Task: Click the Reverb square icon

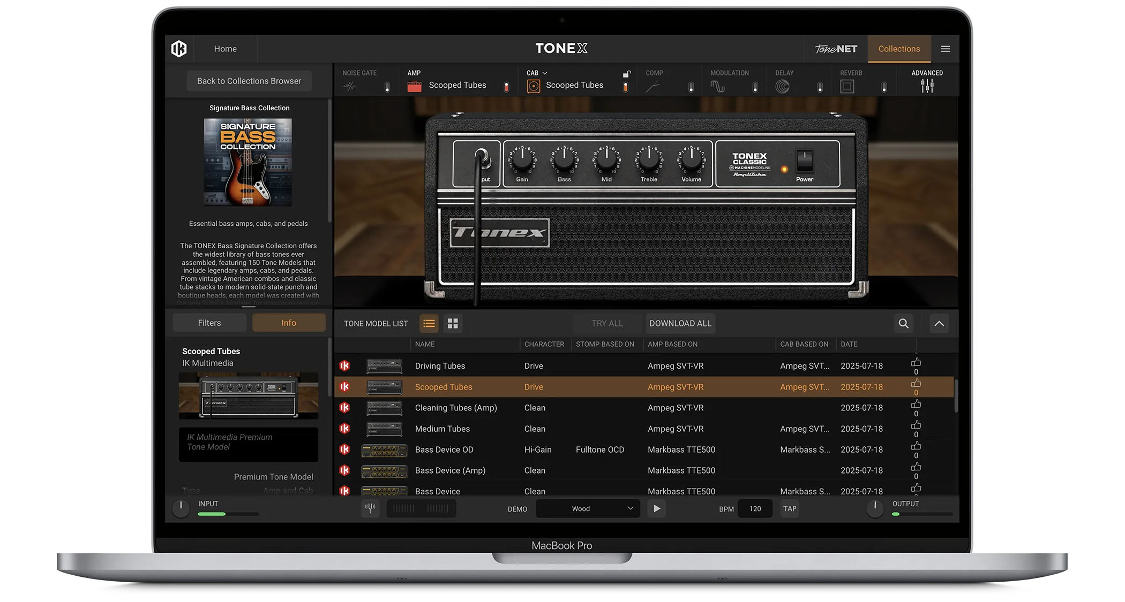Action: [847, 86]
